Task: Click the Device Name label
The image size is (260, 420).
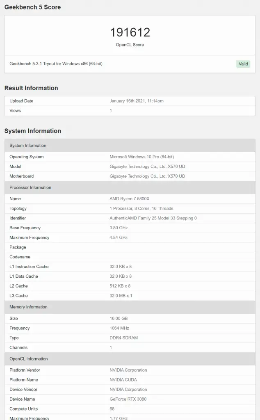Action: pos(22,399)
